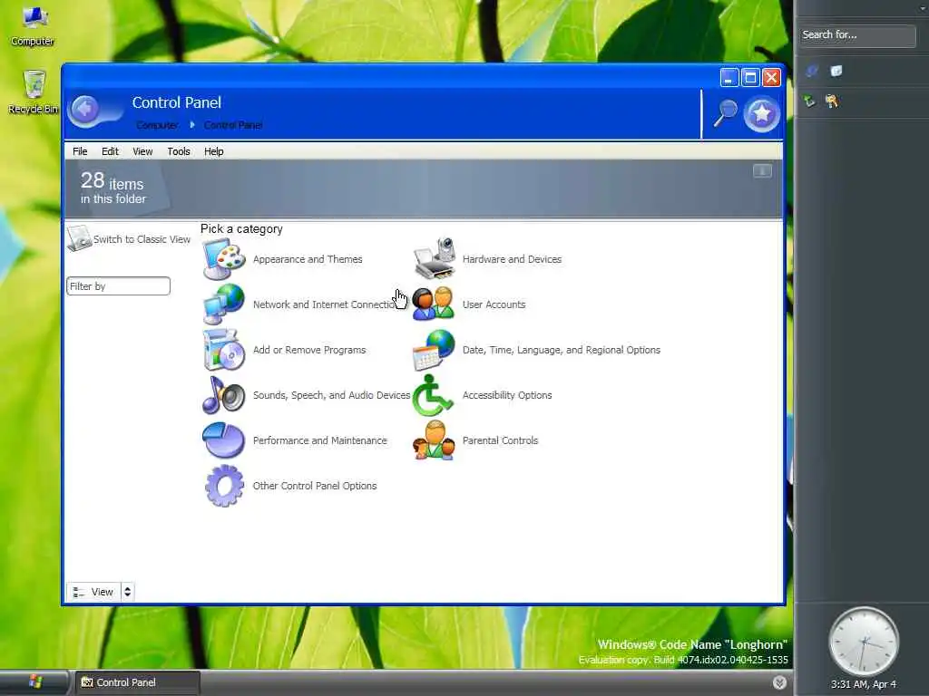
Task: Click the Start button Windows flag
Action: (35, 681)
